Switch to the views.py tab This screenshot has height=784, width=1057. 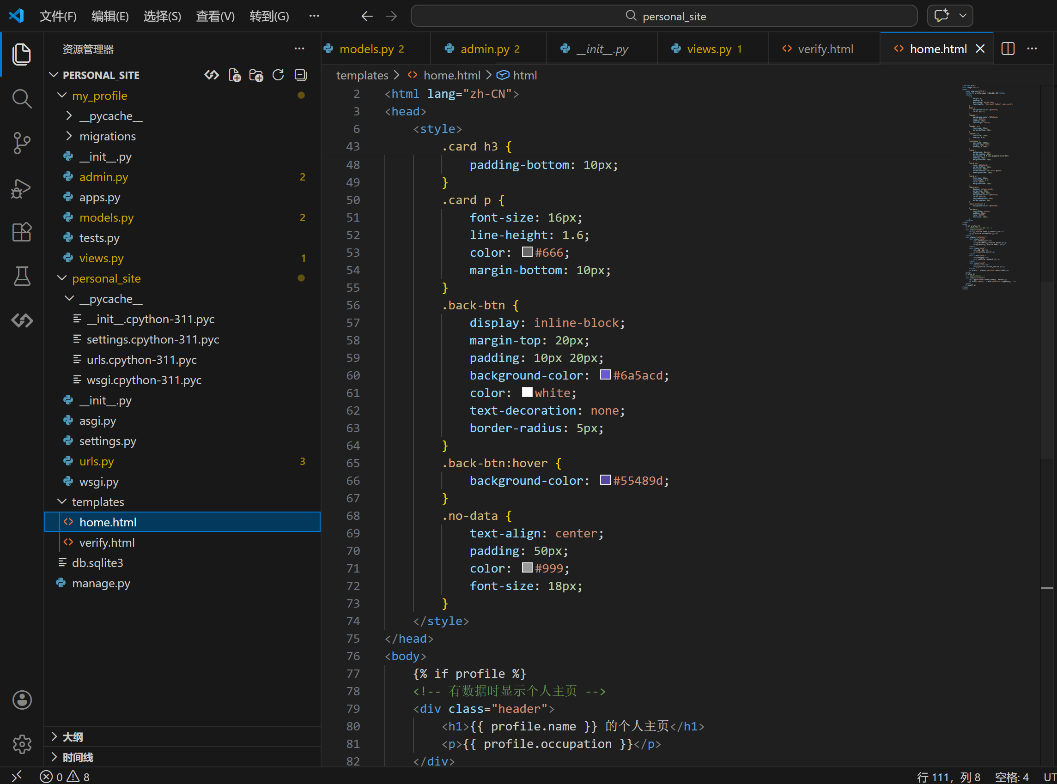pyautogui.click(x=709, y=49)
